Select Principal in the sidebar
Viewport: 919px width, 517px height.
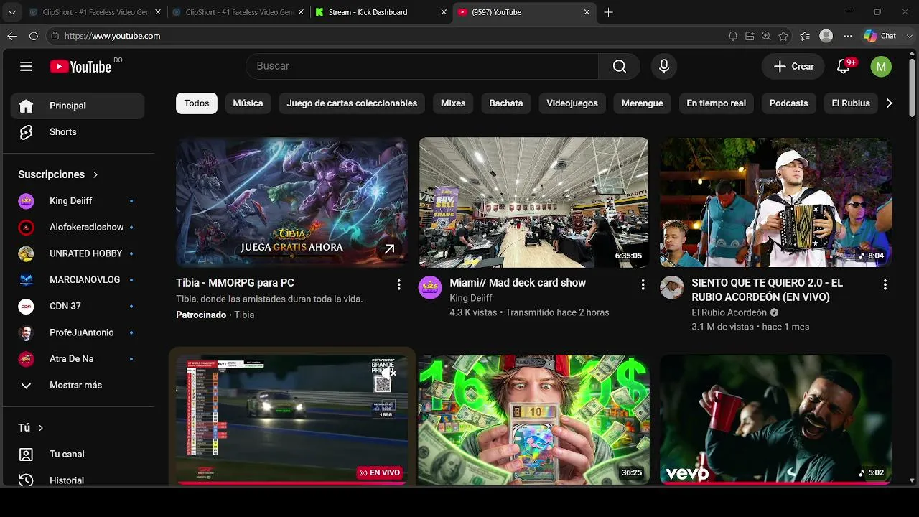(x=78, y=106)
